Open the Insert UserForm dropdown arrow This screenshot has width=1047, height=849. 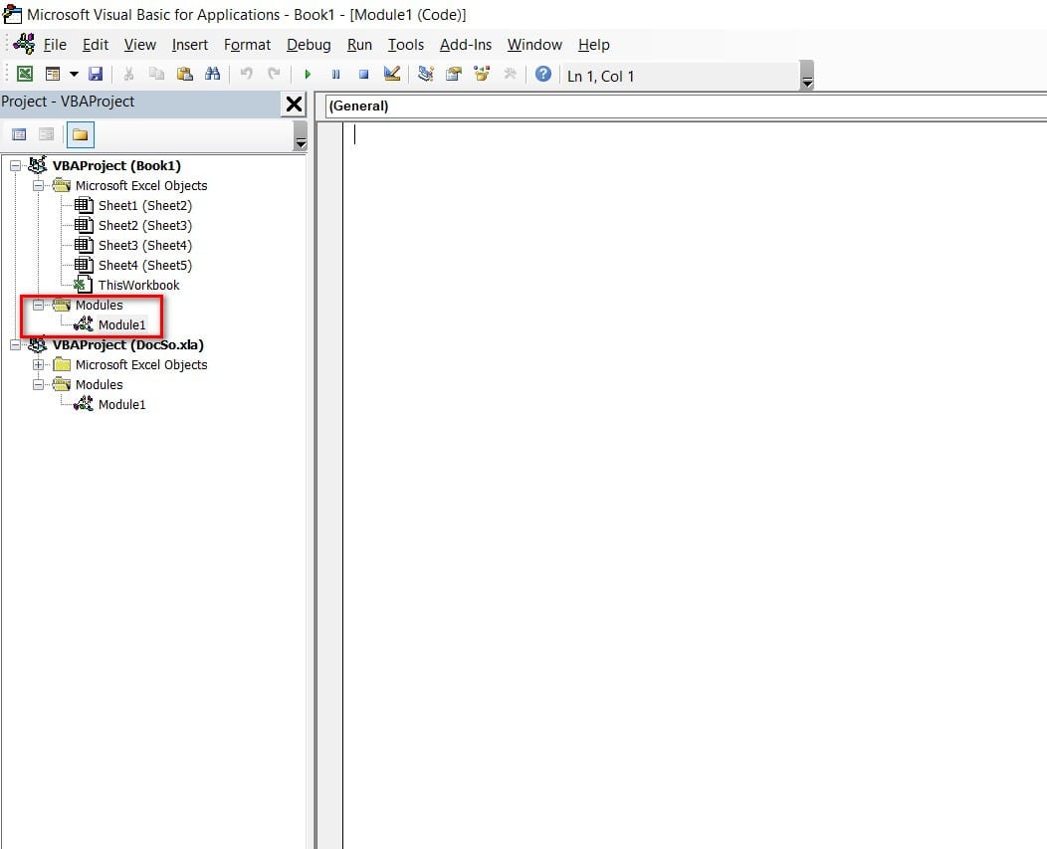tap(74, 75)
